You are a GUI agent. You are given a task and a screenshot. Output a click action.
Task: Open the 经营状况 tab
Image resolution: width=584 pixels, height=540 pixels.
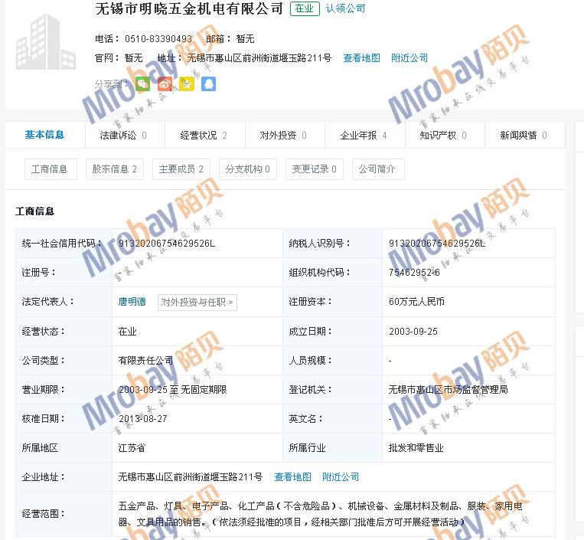(204, 136)
